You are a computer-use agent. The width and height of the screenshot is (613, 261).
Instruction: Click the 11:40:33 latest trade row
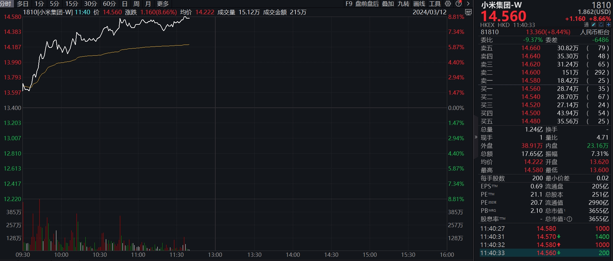[x=544, y=253]
